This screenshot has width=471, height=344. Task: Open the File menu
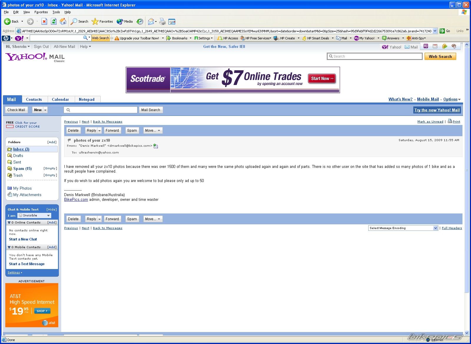6,12
